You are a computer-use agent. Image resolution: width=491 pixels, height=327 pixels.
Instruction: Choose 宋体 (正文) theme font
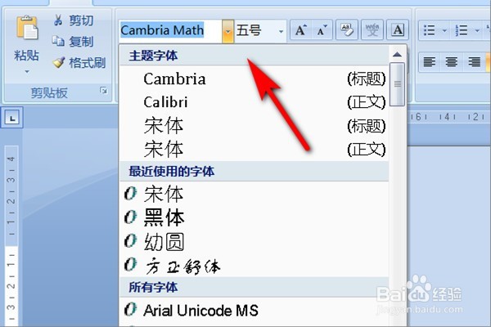(254, 149)
